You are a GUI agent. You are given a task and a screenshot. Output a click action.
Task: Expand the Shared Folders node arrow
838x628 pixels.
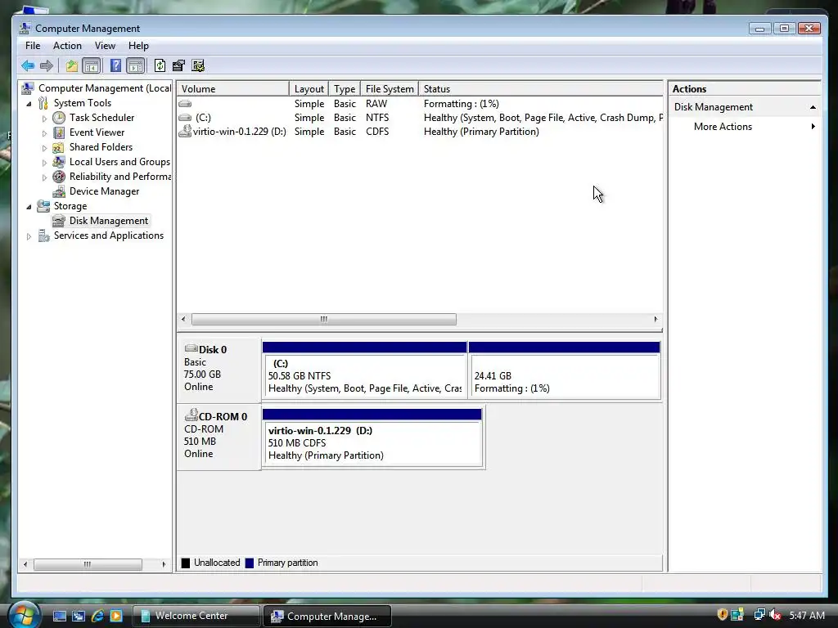44,148
